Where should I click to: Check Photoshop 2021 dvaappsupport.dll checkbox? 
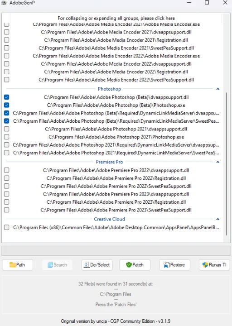tap(7, 129)
